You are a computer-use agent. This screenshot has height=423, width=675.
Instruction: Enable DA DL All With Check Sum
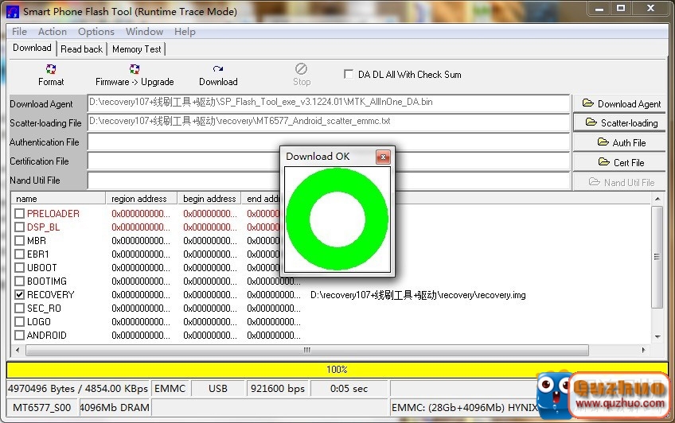tap(349, 74)
